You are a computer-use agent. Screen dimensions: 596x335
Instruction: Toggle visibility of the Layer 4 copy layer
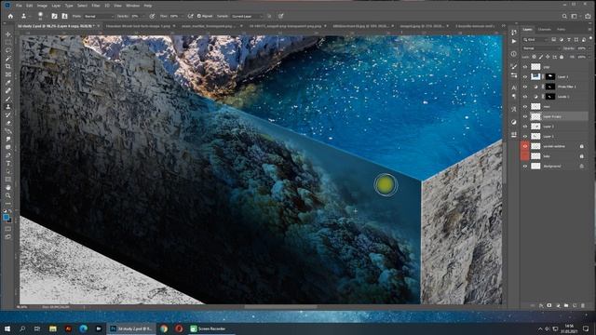pyautogui.click(x=525, y=116)
